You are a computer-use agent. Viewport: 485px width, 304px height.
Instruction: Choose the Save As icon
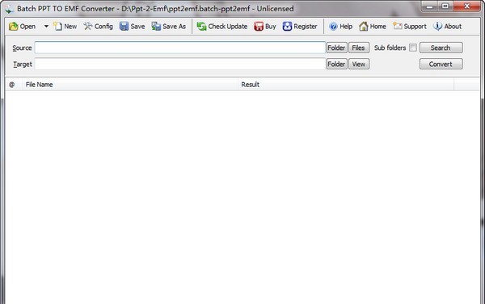(x=156, y=27)
